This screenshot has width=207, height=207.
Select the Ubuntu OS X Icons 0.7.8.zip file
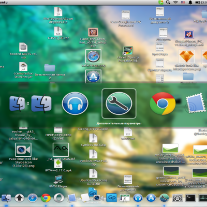tap(93, 177)
